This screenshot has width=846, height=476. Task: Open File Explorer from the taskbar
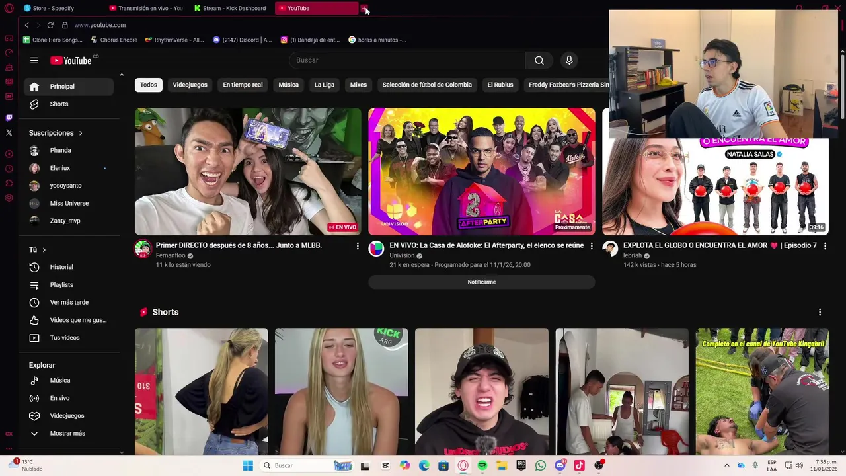(502, 465)
